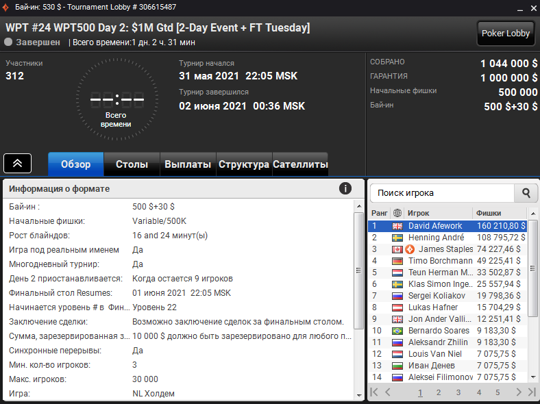Select Henning André in player list
Image resolution: width=540 pixels, height=404 pixels.
pyautogui.click(x=447, y=238)
